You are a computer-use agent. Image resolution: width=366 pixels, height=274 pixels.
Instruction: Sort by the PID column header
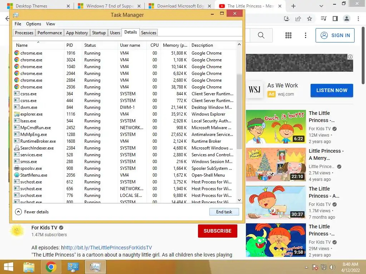73,45
